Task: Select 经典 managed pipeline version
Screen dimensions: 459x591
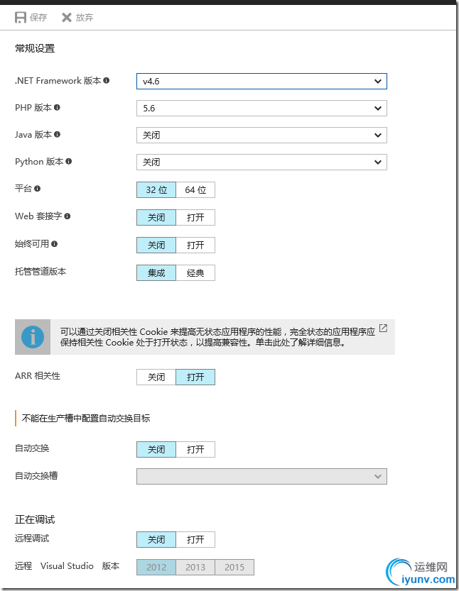Action: coord(195,273)
